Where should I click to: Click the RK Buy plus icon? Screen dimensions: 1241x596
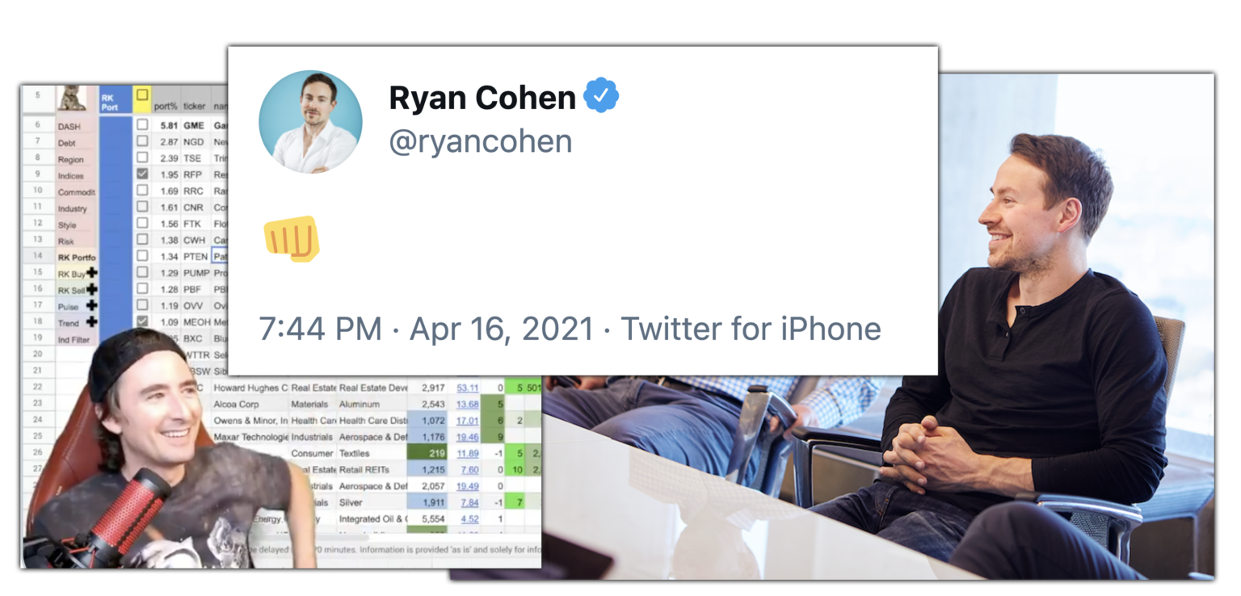92,273
